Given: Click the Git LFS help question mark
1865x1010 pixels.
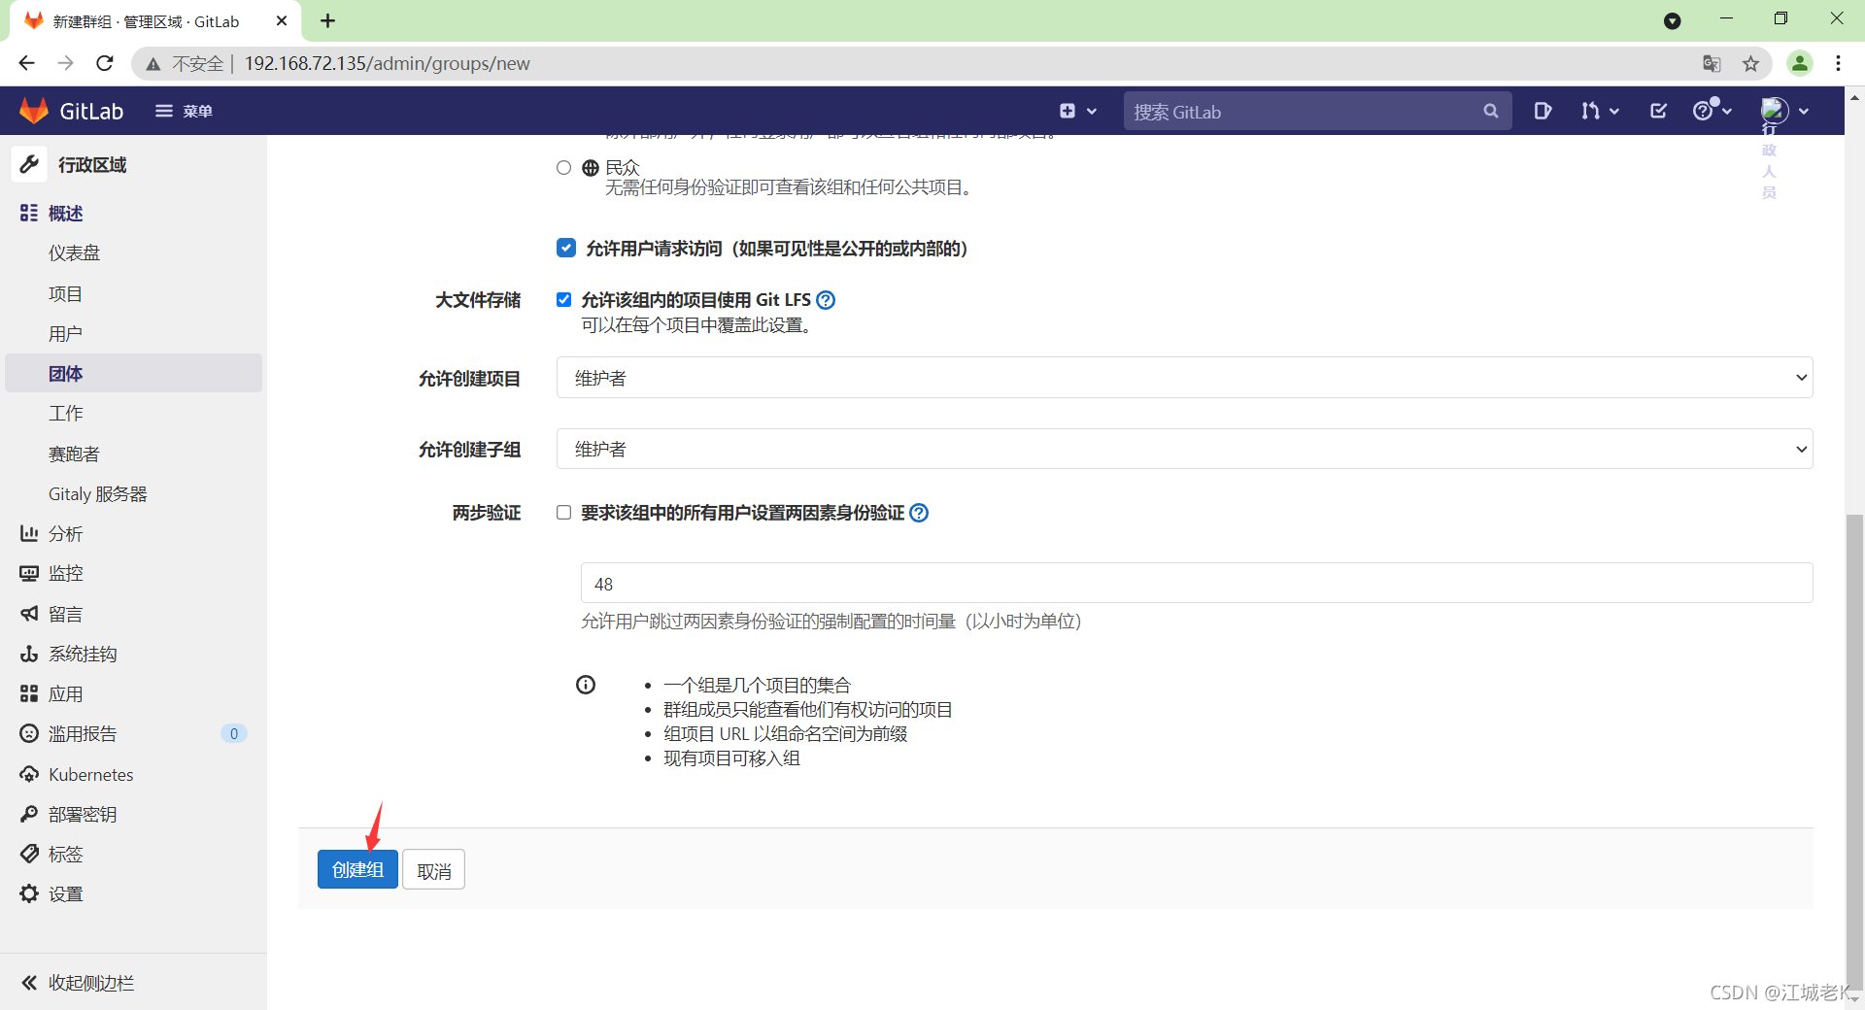Looking at the screenshot, I should point(825,299).
